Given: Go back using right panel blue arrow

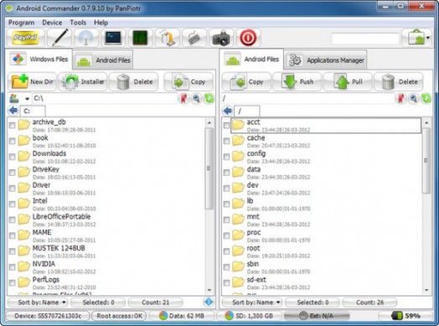Looking at the screenshot, I should pyautogui.click(x=228, y=111).
